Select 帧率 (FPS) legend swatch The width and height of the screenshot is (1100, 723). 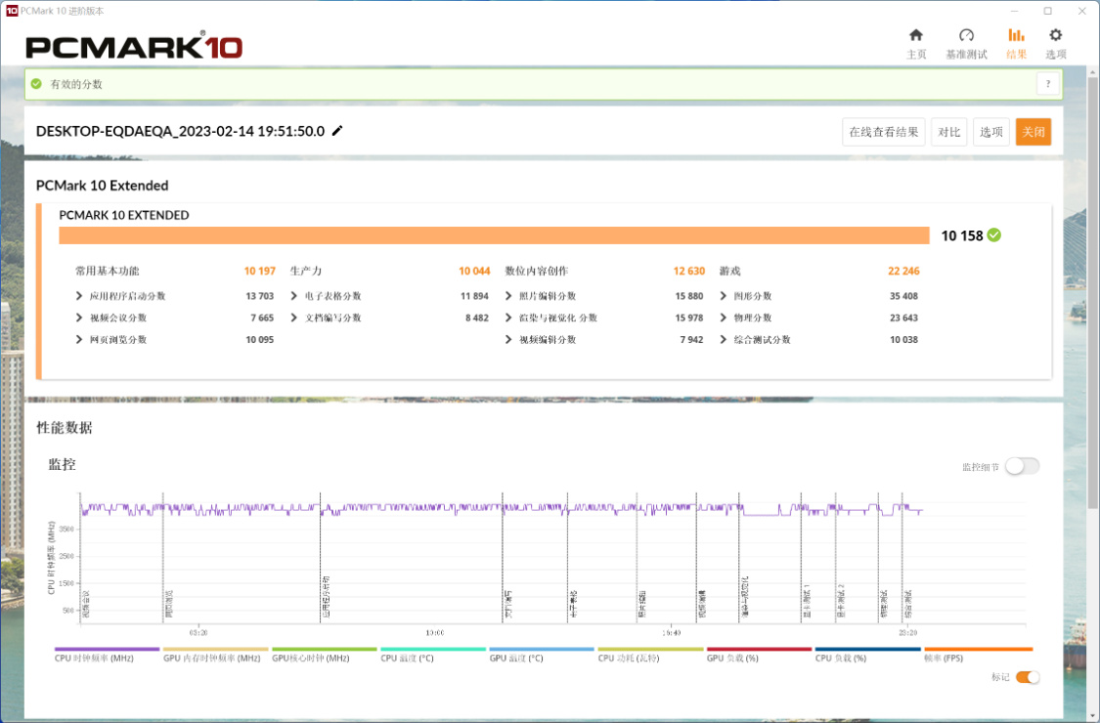(978, 650)
